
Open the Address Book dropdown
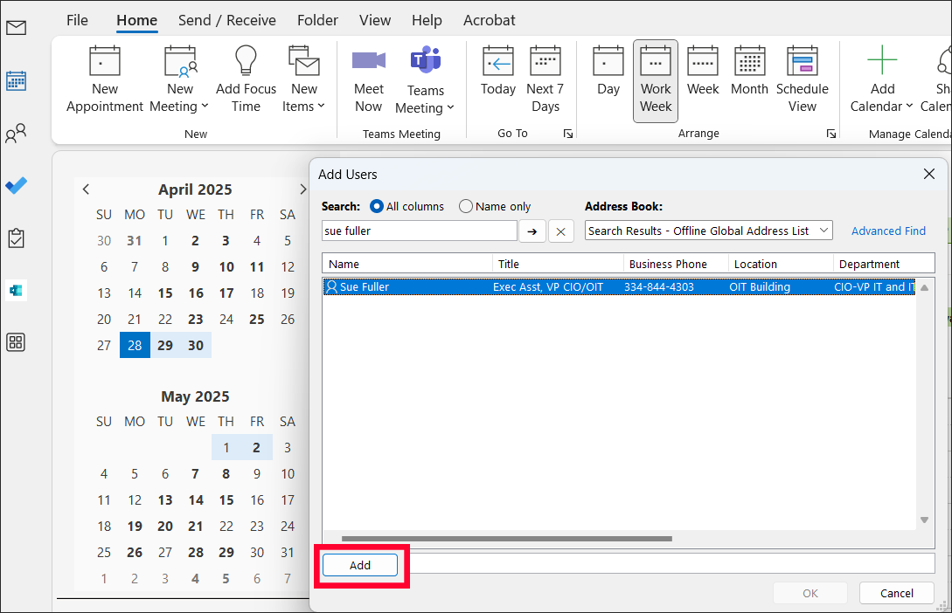tap(708, 231)
